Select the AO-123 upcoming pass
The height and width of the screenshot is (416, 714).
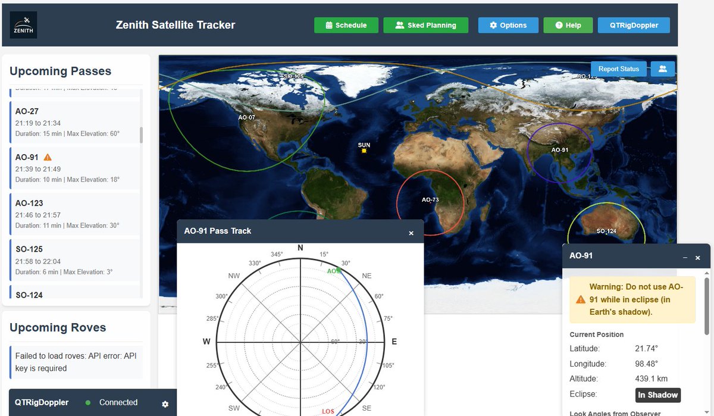tap(75, 214)
